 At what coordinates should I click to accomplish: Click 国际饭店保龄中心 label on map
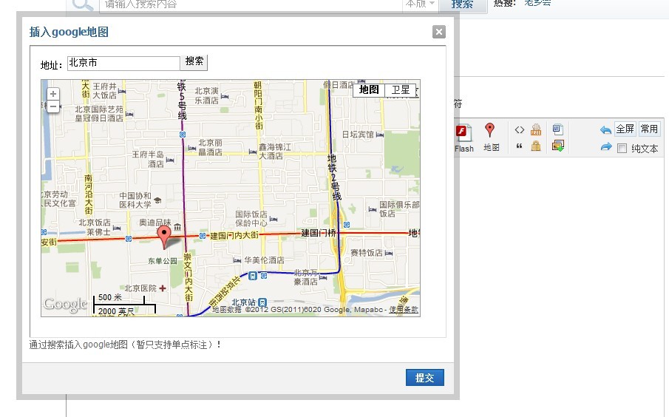[251, 219]
